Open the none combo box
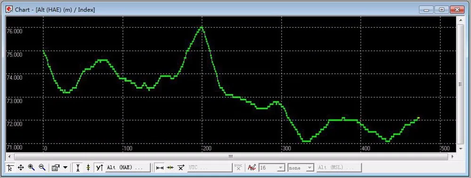471x178 pixels. pyautogui.click(x=301, y=168)
